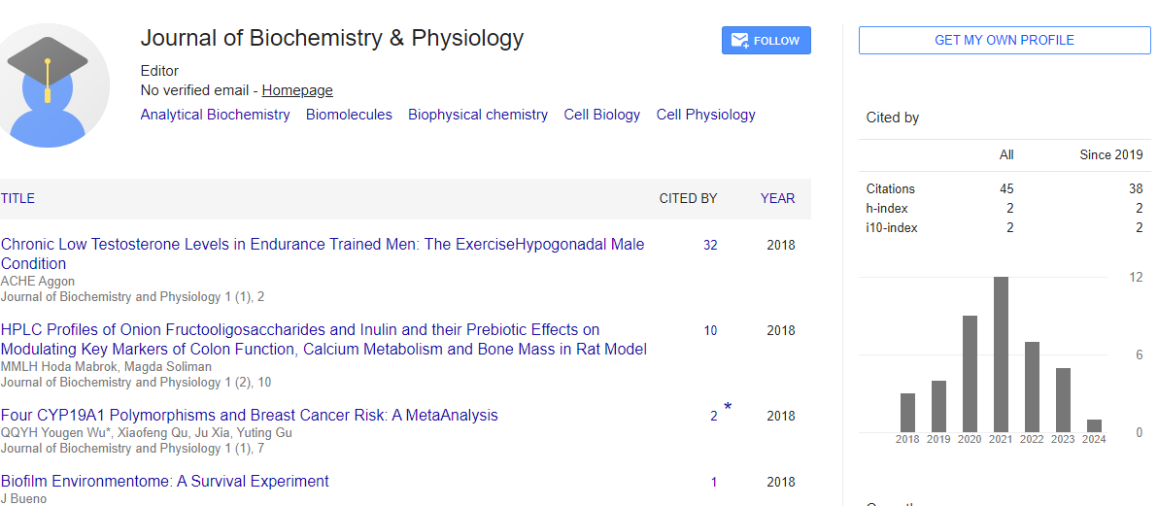Click the CITED BY column header
Image resolution: width=1158 pixels, height=506 pixels.
pyautogui.click(x=689, y=199)
